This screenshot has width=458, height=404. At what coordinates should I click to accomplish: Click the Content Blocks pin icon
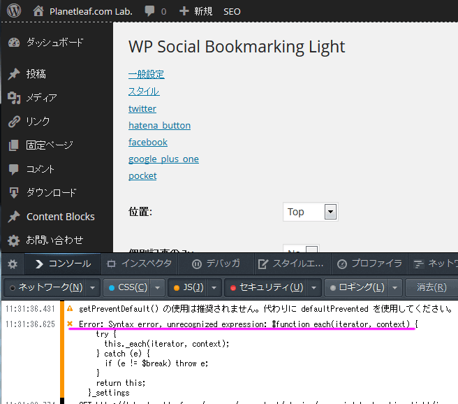point(14,217)
